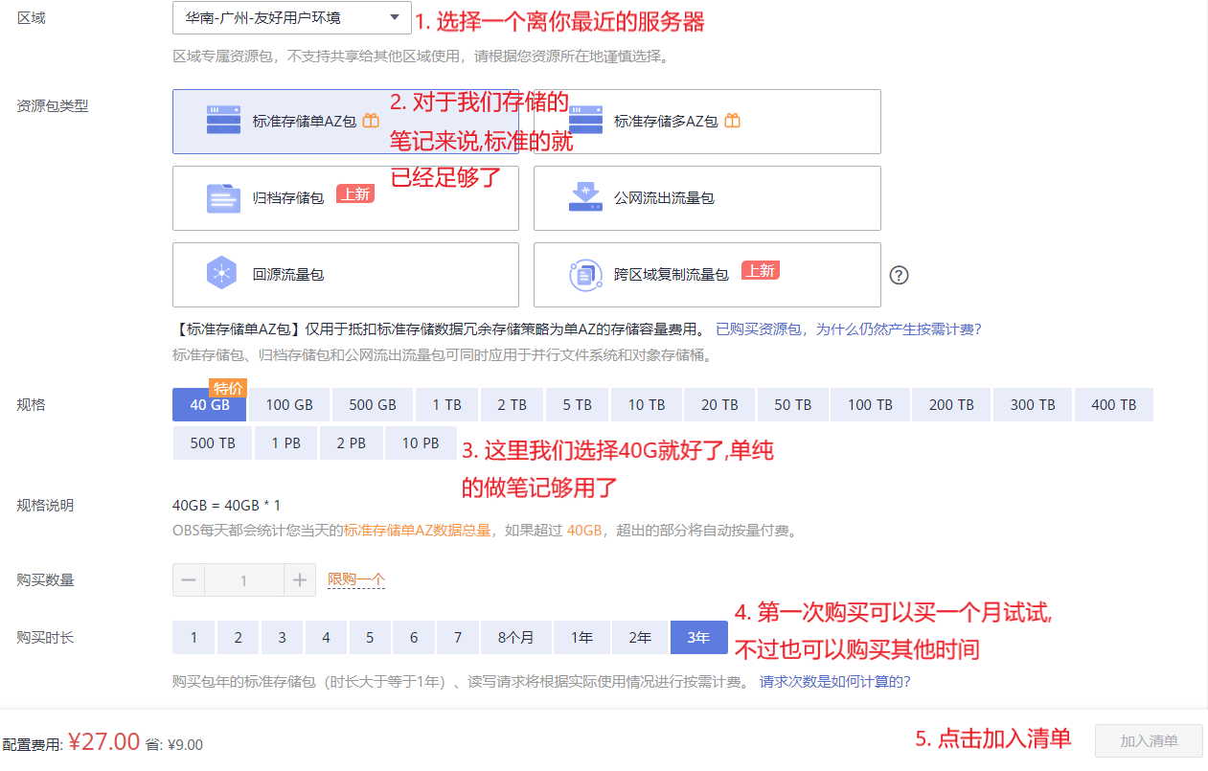Screen dimensions: 1208x771
Task: Select the 100 GB specification
Action: 288,404
